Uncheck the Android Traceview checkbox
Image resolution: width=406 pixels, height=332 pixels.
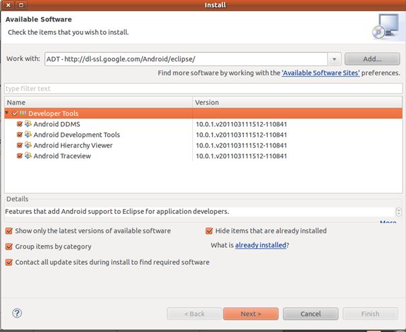[x=19, y=156]
